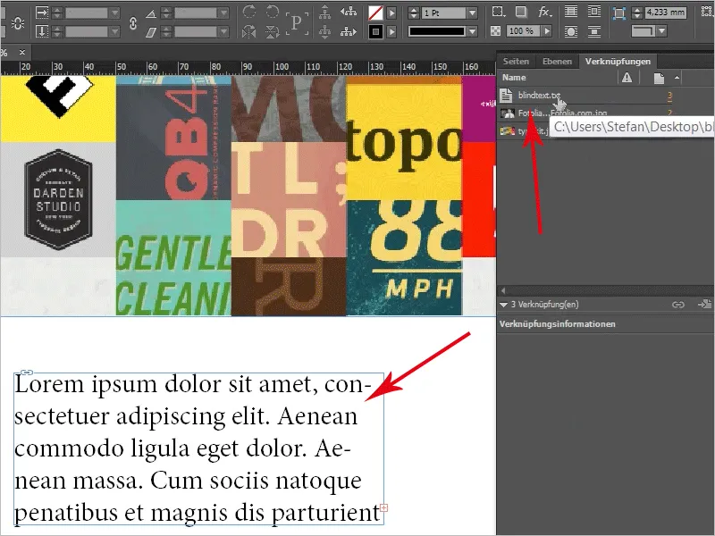Image resolution: width=715 pixels, height=536 pixels.
Task: Switch to the Ebenen tab
Action: pyautogui.click(x=557, y=60)
